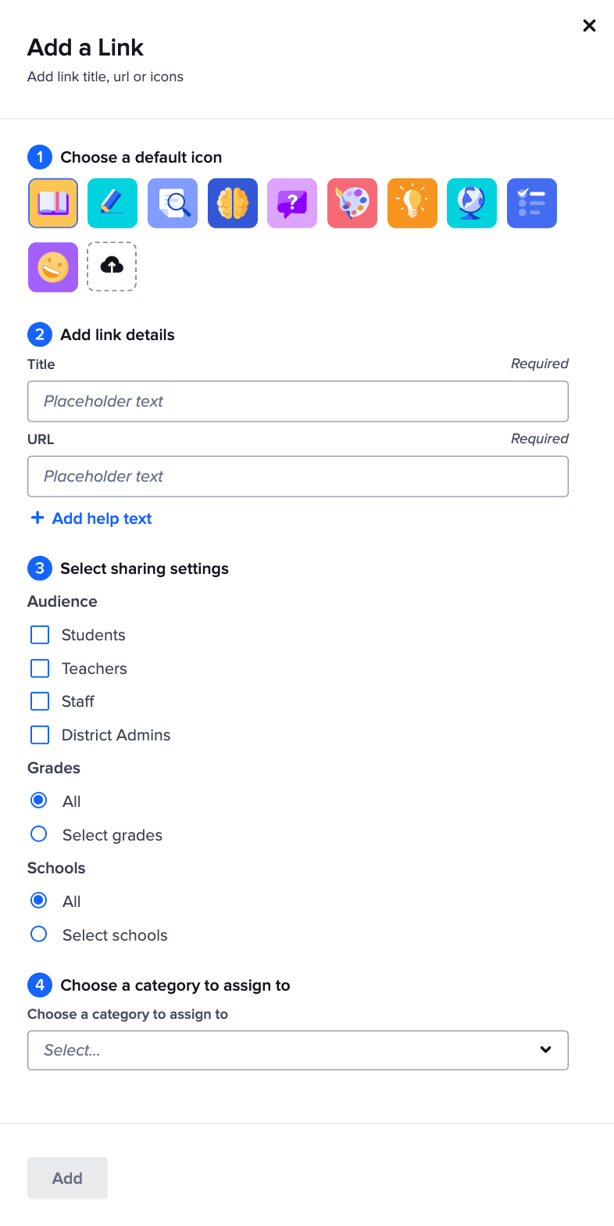Choose the globe icon
This screenshot has width=614, height=1226.
pyautogui.click(x=472, y=203)
